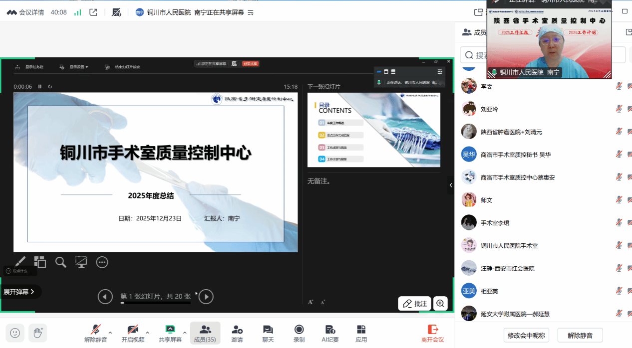Open the 邀请 invite panel

[237, 333]
